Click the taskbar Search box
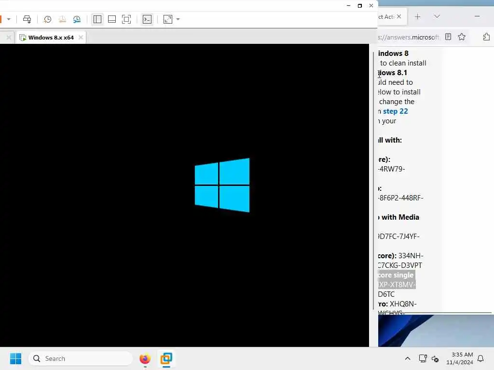The image size is (494, 370). [81, 358]
